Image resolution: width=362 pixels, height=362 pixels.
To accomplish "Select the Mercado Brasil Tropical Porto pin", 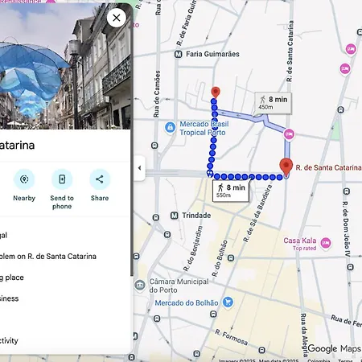I will click(x=171, y=127).
